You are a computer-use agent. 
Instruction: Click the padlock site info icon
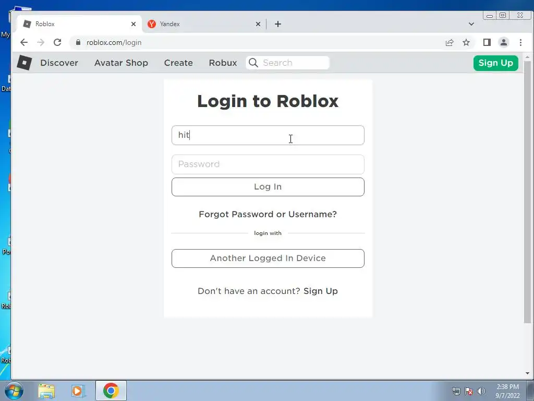pyautogui.click(x=78, y=42)
